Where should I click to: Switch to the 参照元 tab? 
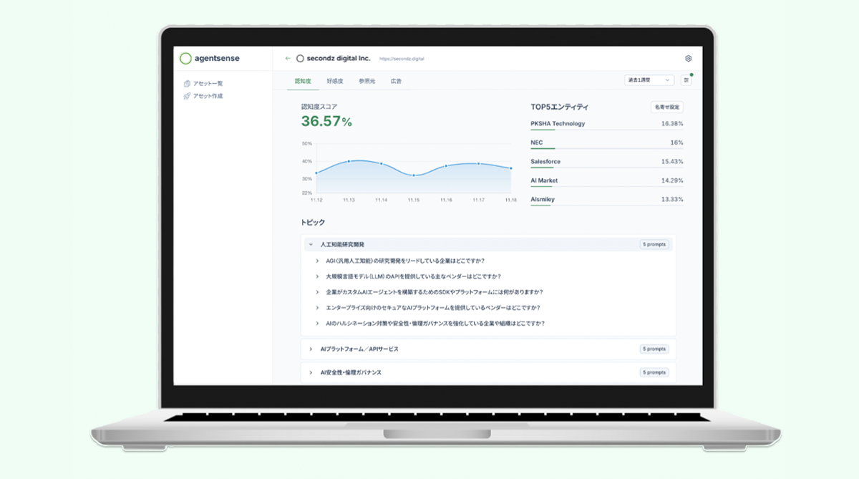(367, 81)
